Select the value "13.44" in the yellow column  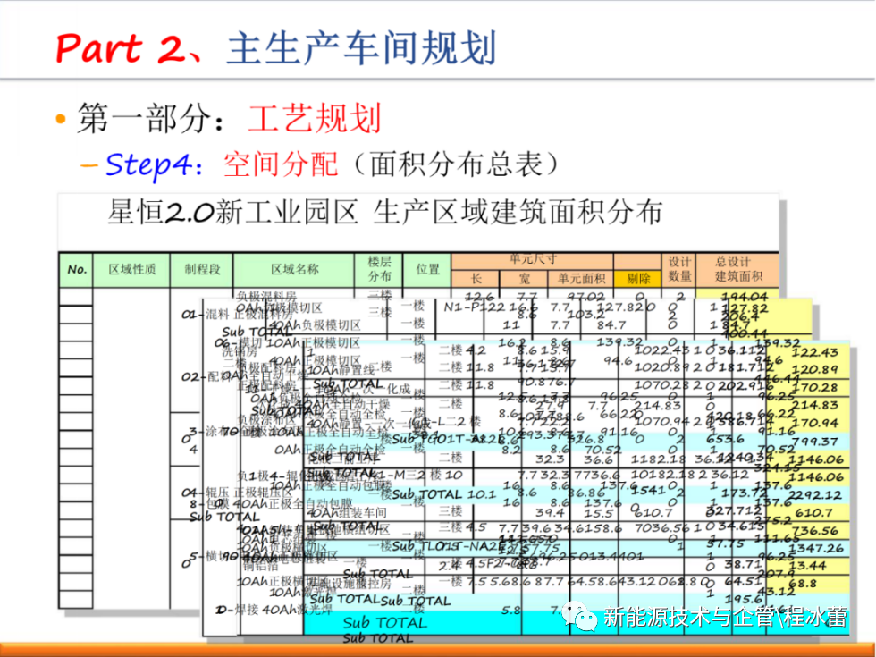pyautogui.click(x=808, y=567)
